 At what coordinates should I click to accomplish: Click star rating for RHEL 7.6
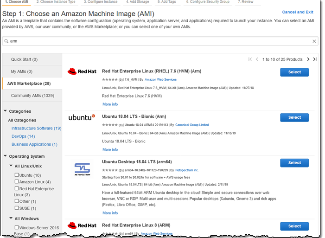pyautogui.click(x=110, y=79)
